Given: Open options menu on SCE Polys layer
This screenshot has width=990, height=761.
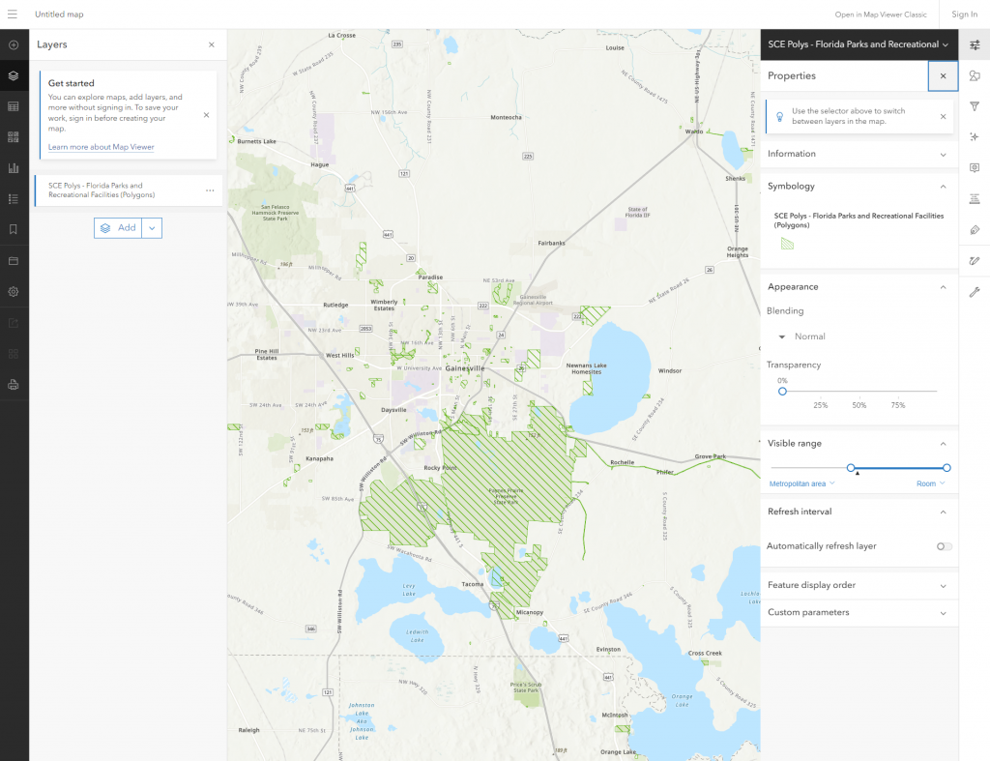Looking at the screenshot, I should tap(210, 190).
